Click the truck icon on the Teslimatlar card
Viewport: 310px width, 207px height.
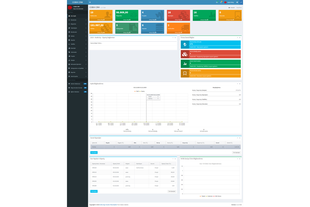point(185,28)
